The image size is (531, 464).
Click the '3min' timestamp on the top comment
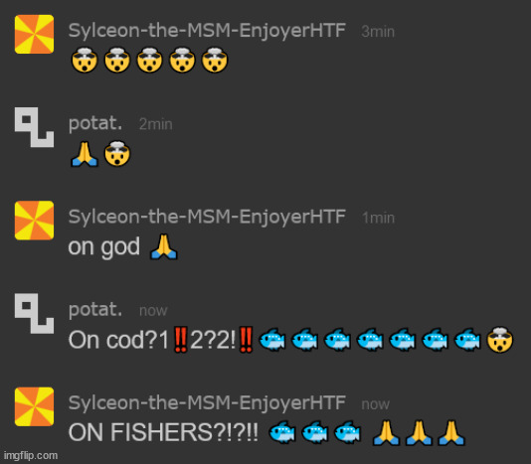[x=378, y=32]
